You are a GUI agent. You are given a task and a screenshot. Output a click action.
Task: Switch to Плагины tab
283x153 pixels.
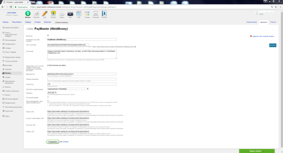(x=273, y=22)
